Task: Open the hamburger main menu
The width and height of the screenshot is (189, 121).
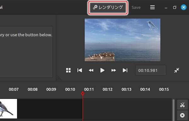Action: pos(152,8)
